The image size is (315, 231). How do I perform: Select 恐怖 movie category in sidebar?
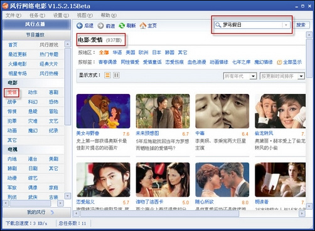point(53,102)
